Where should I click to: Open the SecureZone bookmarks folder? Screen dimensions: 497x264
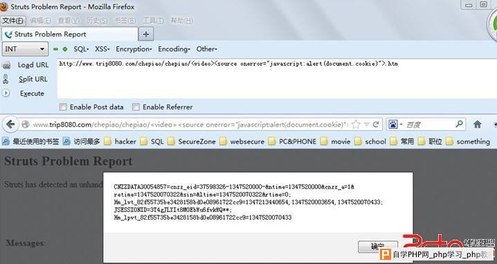(x=192, y=141)
